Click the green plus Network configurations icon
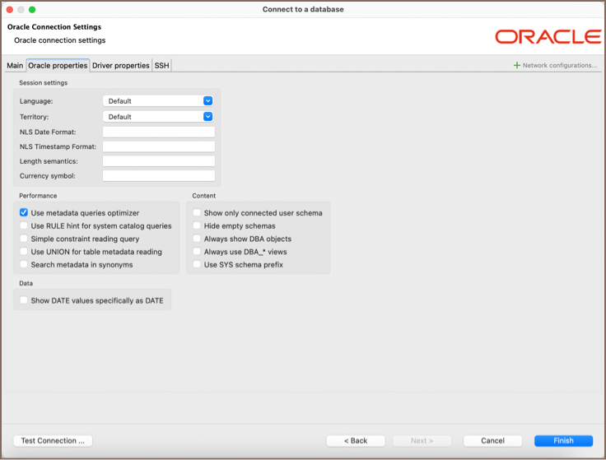The width and height of the screenshot is (606, 460). (517, 66)
